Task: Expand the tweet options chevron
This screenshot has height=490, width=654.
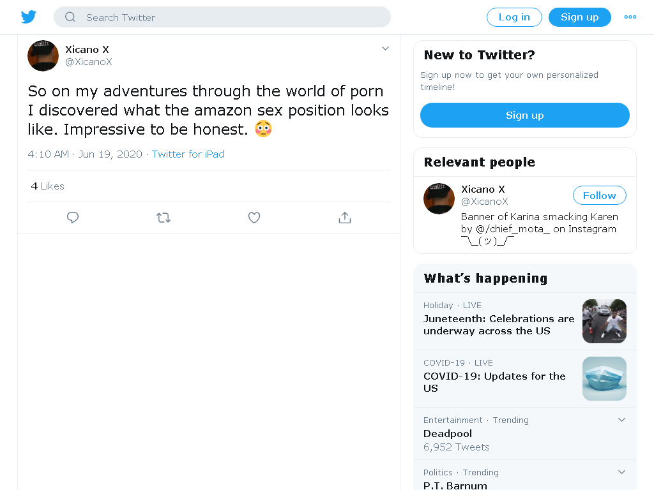Action: (x=385, y=48)
